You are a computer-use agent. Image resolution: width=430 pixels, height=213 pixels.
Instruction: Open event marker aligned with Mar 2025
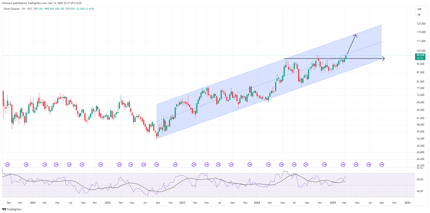[x=343, y=164]
